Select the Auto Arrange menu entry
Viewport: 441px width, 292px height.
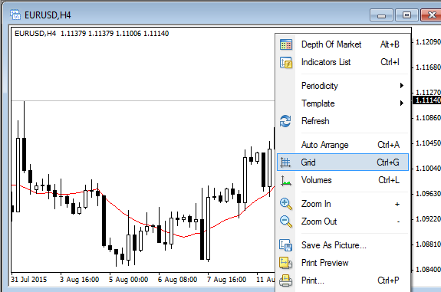click(343, 145)
